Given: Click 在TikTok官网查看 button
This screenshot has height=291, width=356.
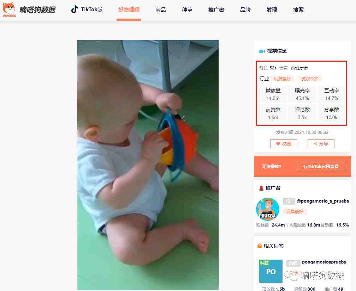Looking at the screenshot, I should 321,166.
